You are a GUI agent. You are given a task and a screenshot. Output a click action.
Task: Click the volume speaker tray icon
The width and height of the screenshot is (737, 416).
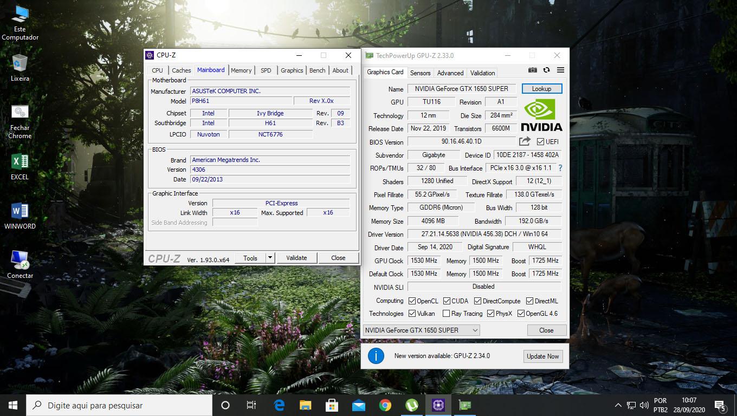coord(644,405)
